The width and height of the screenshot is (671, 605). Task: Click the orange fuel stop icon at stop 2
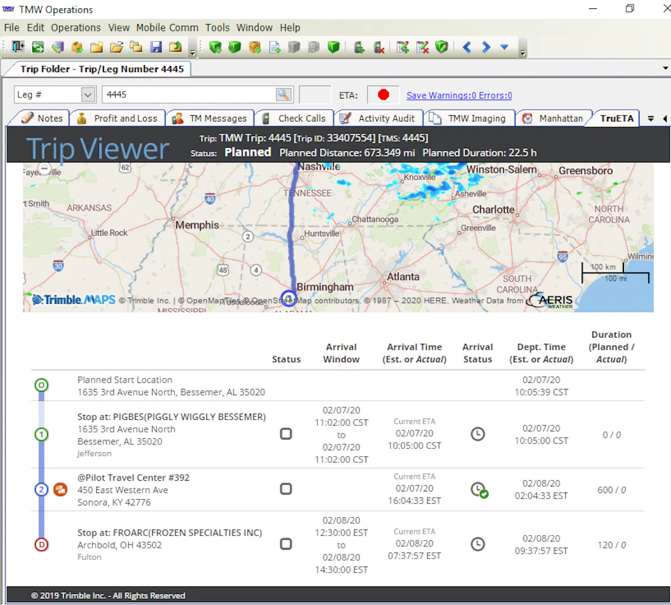(60, 490)
